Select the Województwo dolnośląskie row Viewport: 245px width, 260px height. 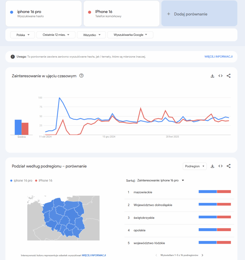[179, 205]
